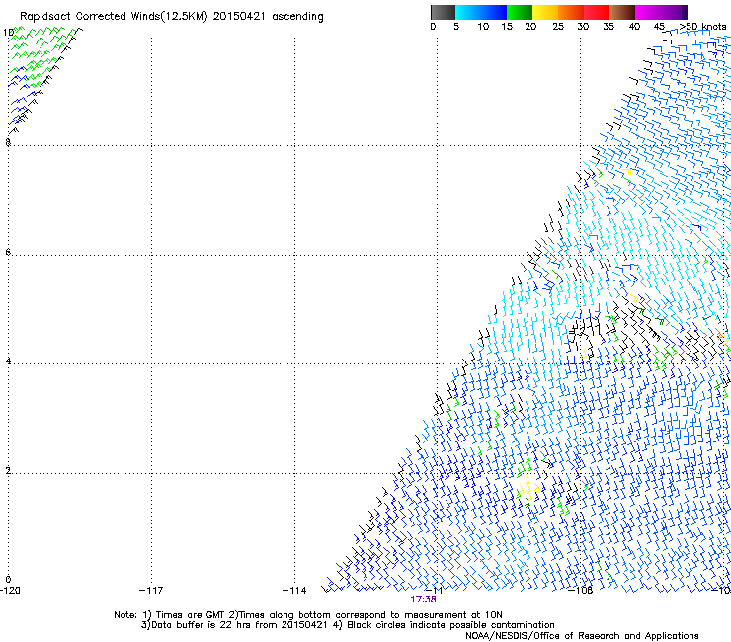This screenshot has width=731, height=642.
Task: Click "Black circles indicate possible contamination" note
Action: click(450, 625)
